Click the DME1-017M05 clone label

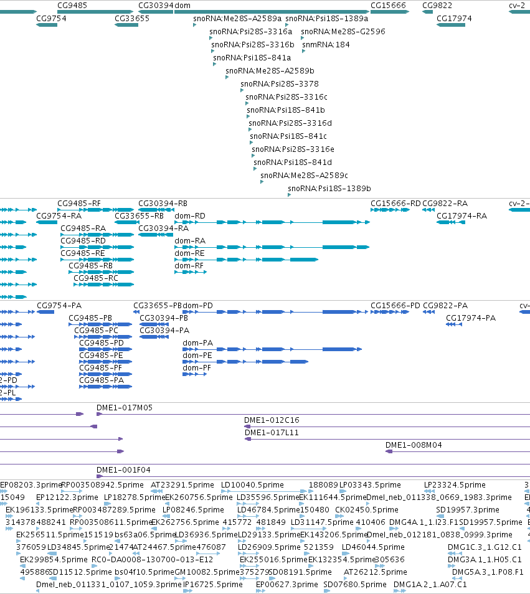click(125, 408)
